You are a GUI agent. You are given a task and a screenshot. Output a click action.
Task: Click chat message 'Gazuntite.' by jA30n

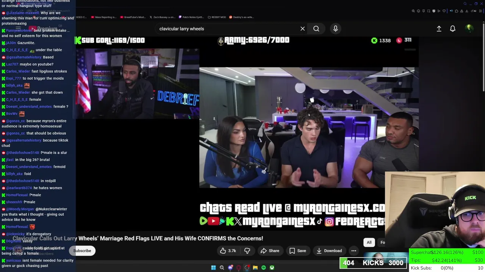[26, 43]
